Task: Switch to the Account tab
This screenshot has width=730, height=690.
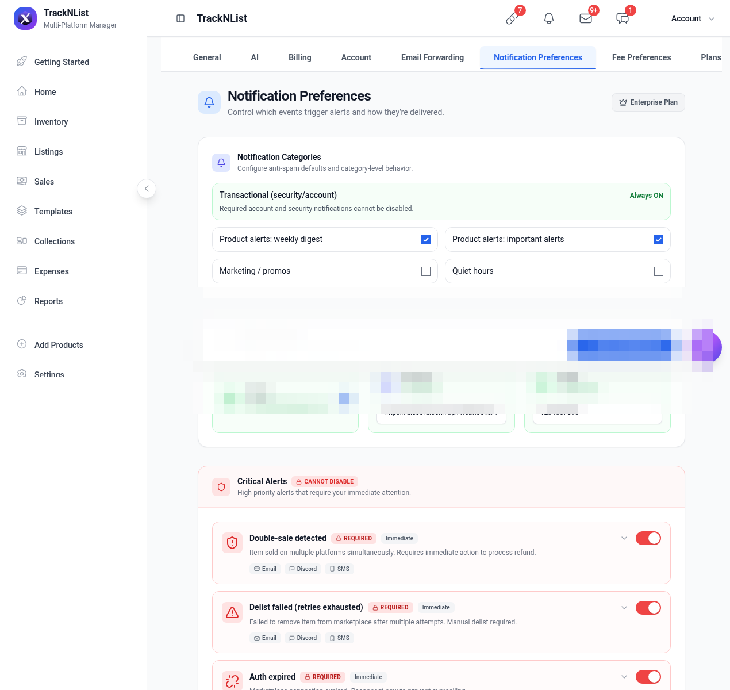Action: click(356, 57)
